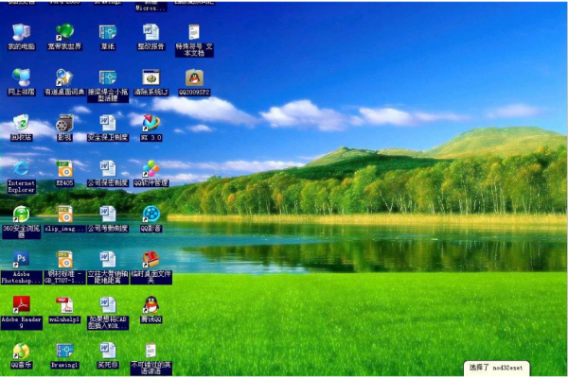Open the 360安全浏览器 browser shortcut
568x378 pixels.
[21, 215]
